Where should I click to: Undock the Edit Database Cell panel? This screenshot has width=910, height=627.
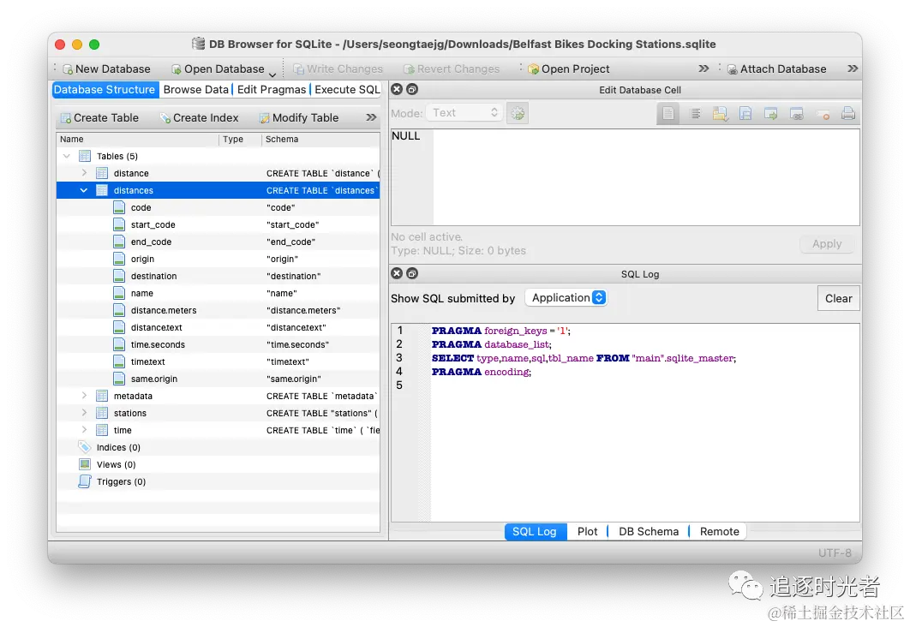point(412,89)
